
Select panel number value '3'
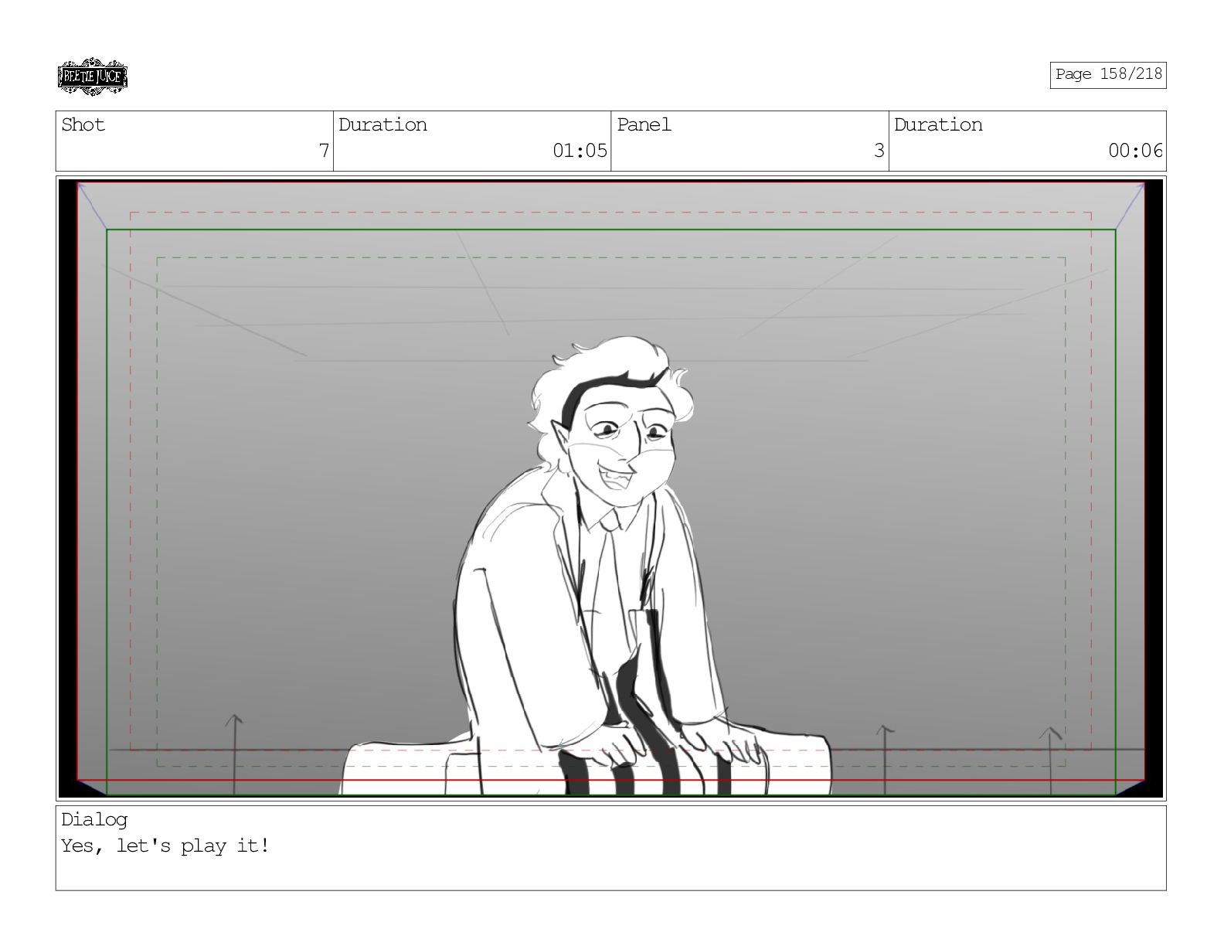pyautogui.click(x=879, y=151)
